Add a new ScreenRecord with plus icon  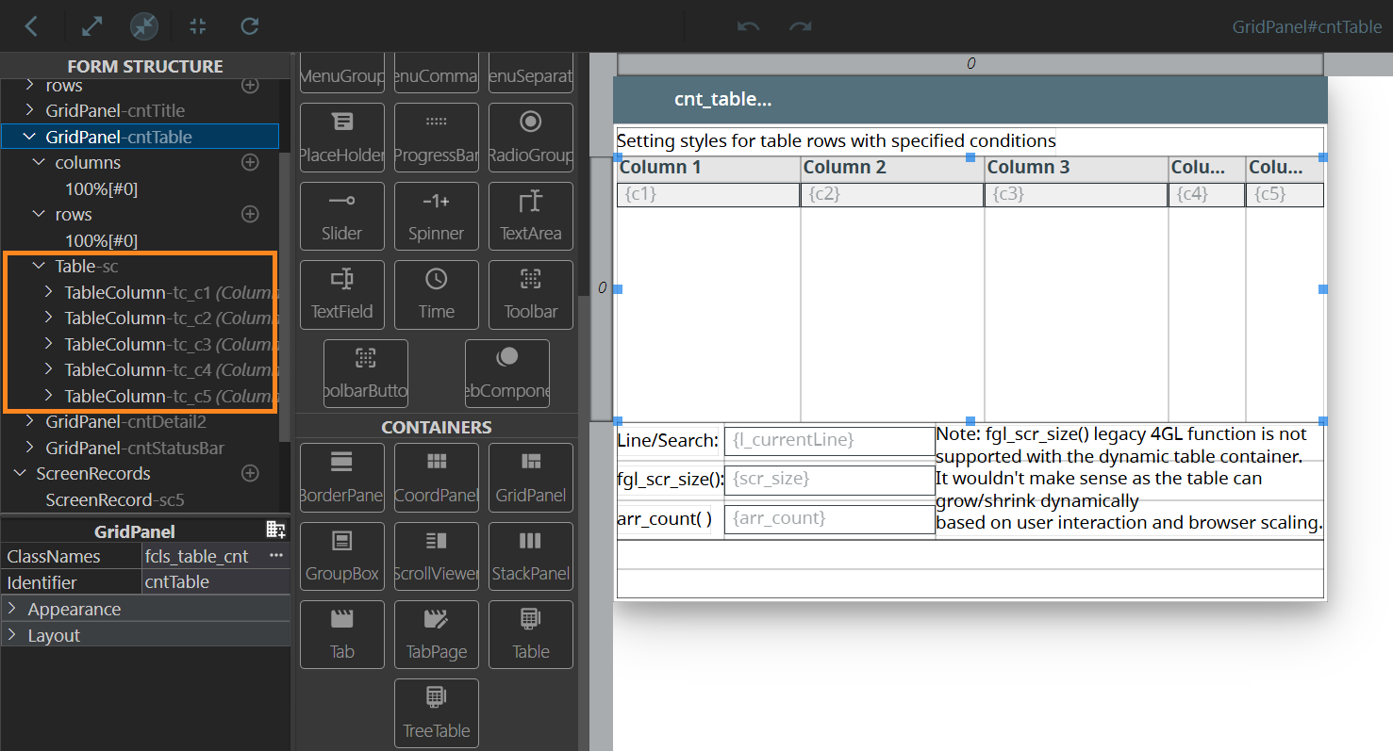[250, 473]
